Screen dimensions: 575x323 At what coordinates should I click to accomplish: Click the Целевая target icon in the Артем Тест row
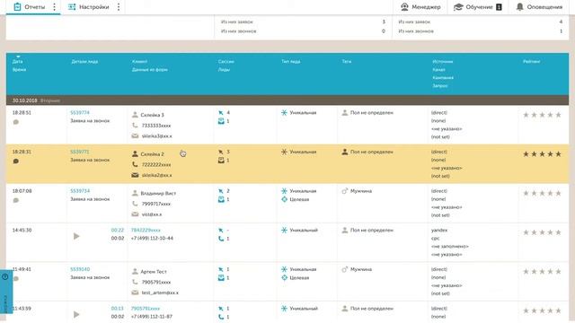tap(284, 278)
